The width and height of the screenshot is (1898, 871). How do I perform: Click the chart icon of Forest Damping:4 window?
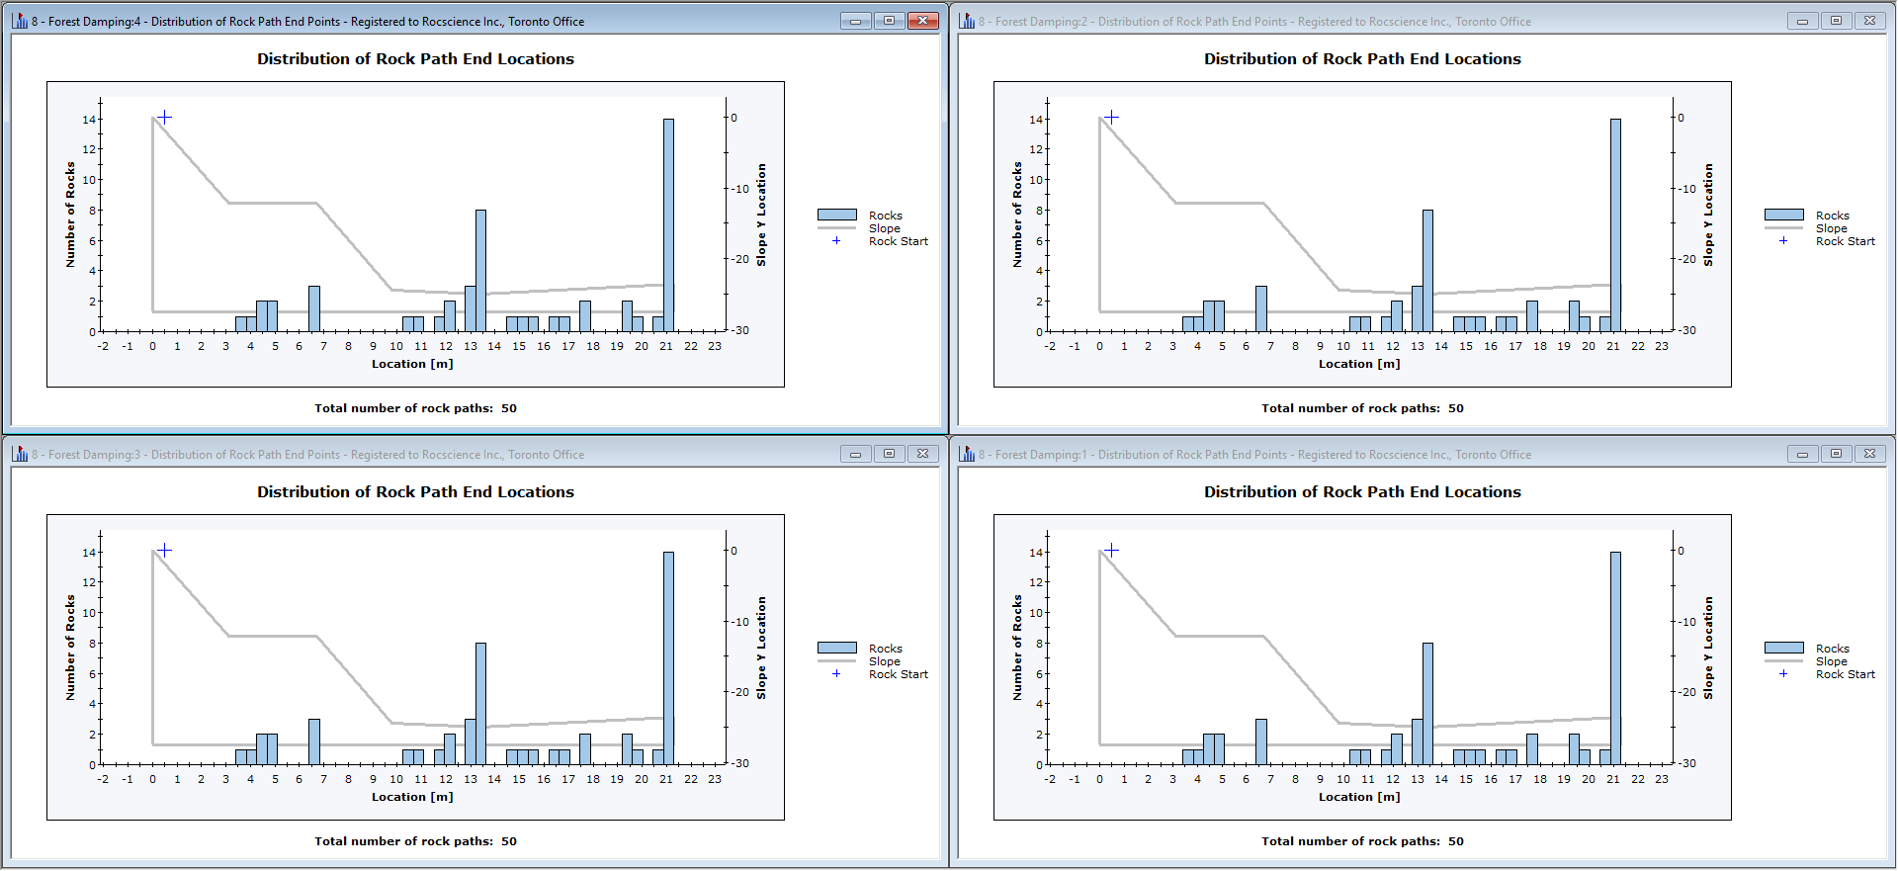tap(20, 21)
